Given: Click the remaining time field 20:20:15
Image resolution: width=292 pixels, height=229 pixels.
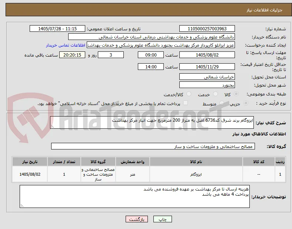Looking at the screenshot, I should coord(72,55).
